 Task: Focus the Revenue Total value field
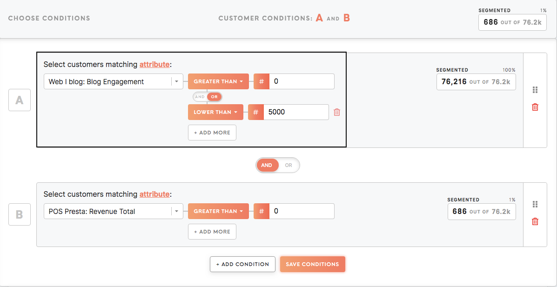click(302, 211)
